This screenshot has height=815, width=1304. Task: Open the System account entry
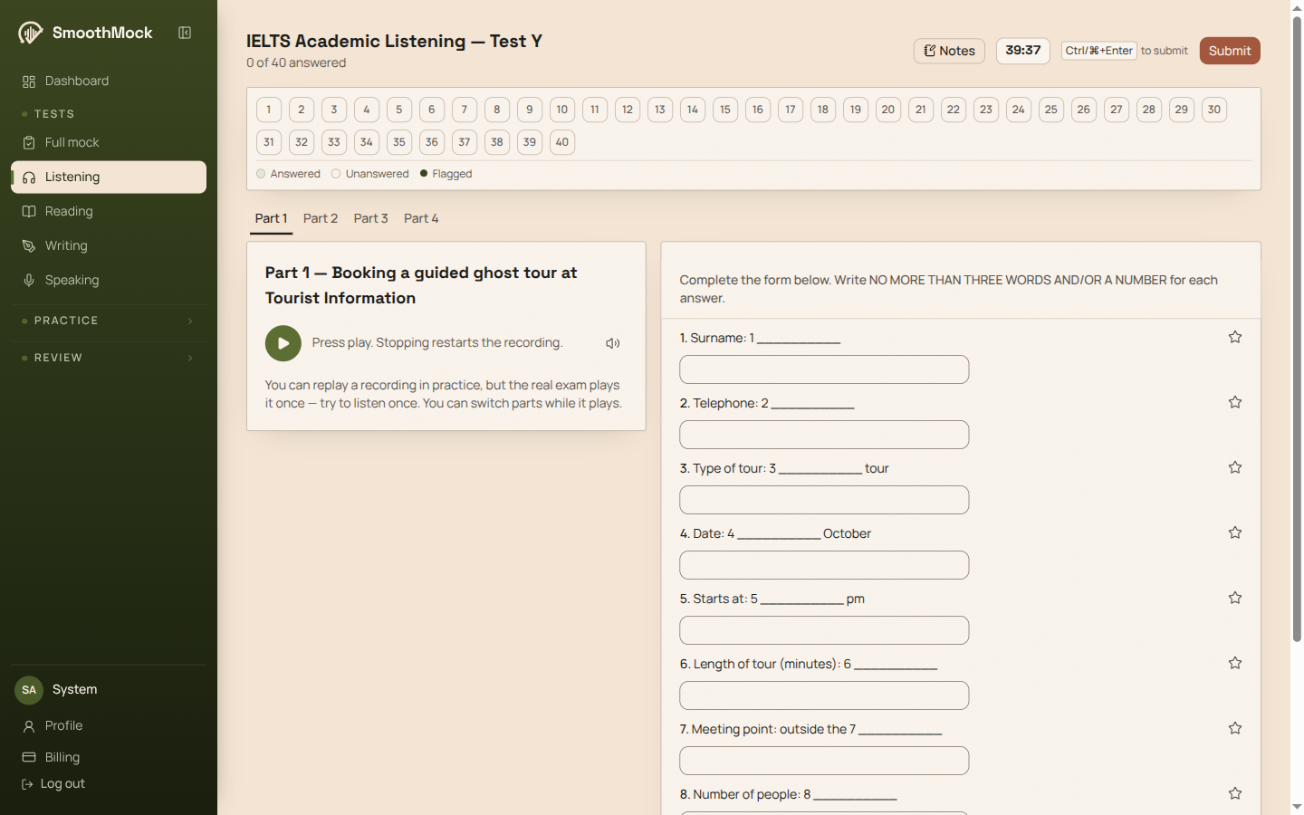point(109,690)
